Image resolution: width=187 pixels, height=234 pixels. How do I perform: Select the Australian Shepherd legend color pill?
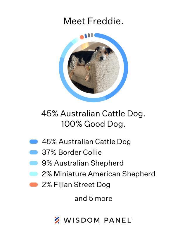coord(34,163)
